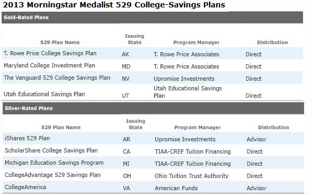Click the Gold-Rated Plans header bar

pos(152,18)
